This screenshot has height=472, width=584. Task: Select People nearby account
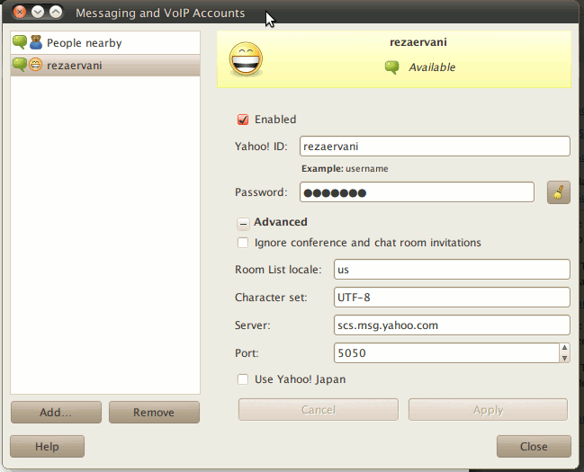(x=105, y=43)
